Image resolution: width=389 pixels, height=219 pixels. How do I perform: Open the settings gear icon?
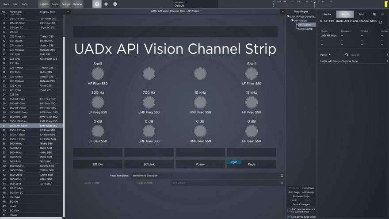coord(106,4)
